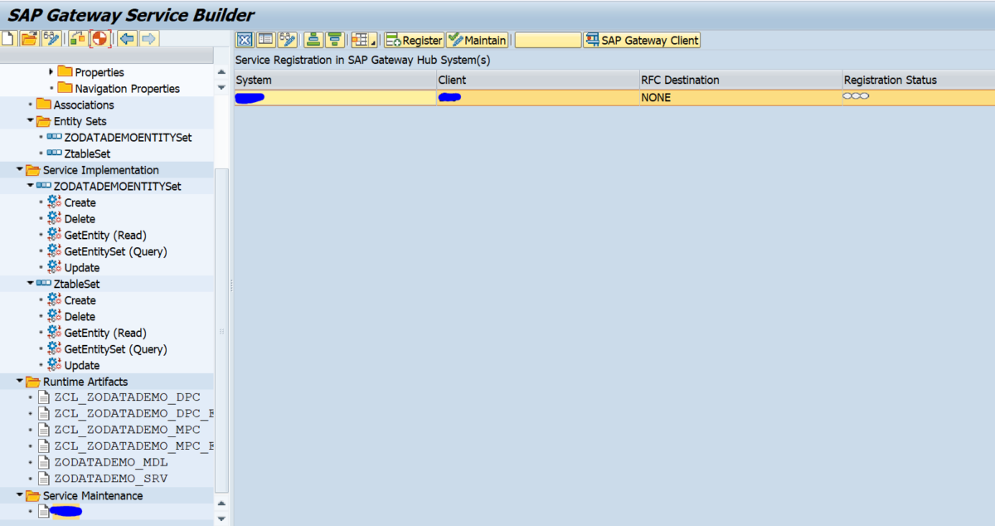995x526 pixels.
Task: Close the Service Registration view with the X icon
Action: (x=244, y=39)
